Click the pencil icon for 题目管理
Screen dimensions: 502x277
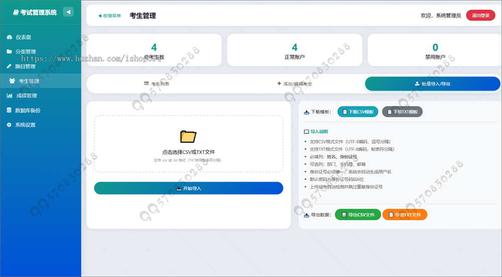coord(9,66)
